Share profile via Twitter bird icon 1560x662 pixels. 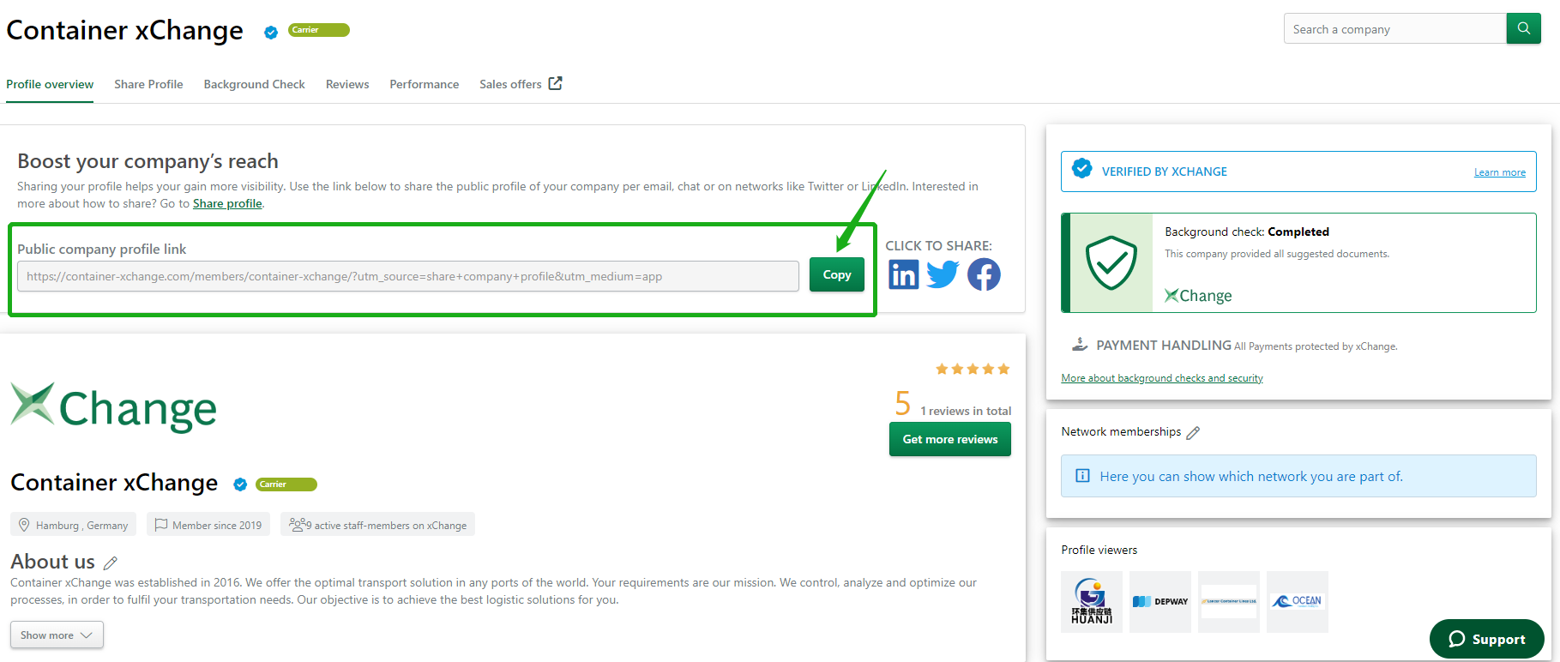pos(943,274)
